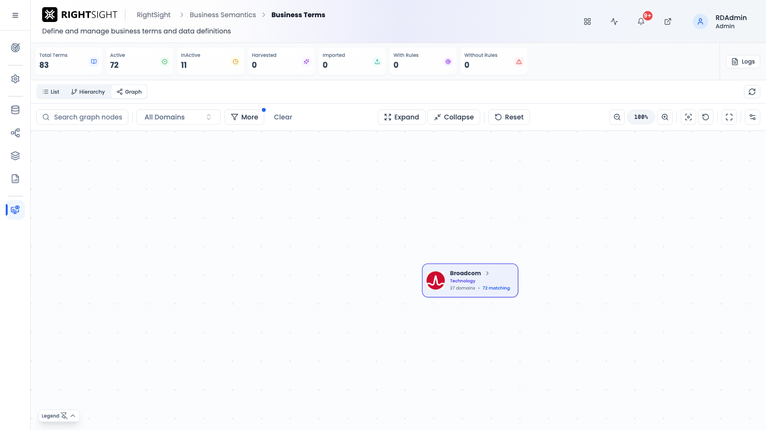Click the Expand button
766x430 pixels.
(401, 117)
